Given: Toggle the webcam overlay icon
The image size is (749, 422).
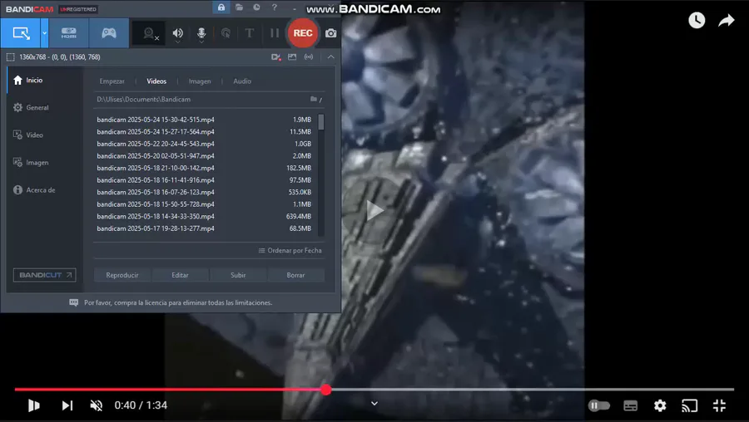Looking at the screenshot, I should (x=149, y=33).
